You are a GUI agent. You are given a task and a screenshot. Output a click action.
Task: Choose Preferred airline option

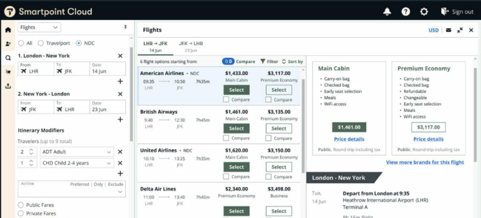(79, 184)
